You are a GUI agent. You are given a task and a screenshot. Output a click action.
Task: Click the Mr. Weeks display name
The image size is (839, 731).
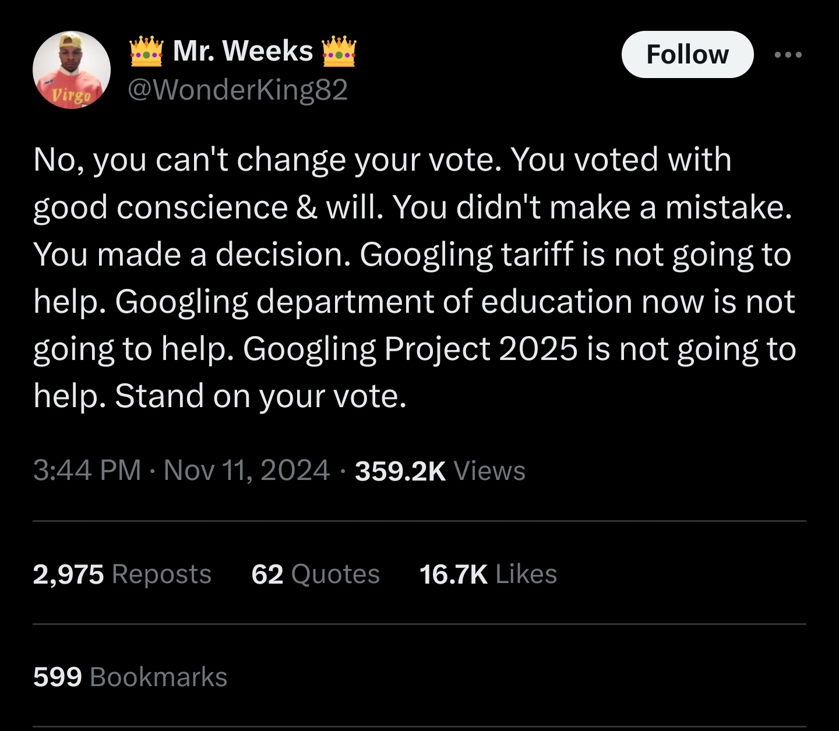pos(243,51)
